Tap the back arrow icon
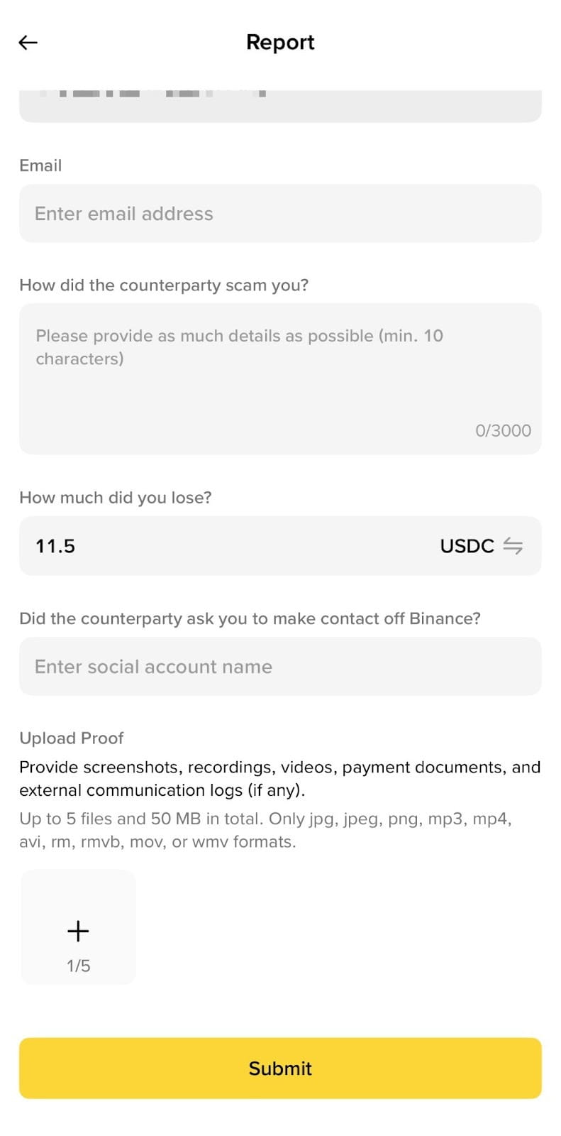The image size is (561, 1136). click(28, 43)
